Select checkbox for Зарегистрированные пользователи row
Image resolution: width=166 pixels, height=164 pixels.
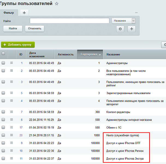(x=4, y=93)
